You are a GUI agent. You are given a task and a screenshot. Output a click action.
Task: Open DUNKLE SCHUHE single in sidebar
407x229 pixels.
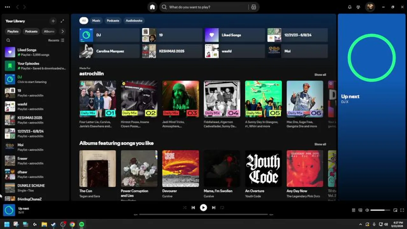point(36,188)
